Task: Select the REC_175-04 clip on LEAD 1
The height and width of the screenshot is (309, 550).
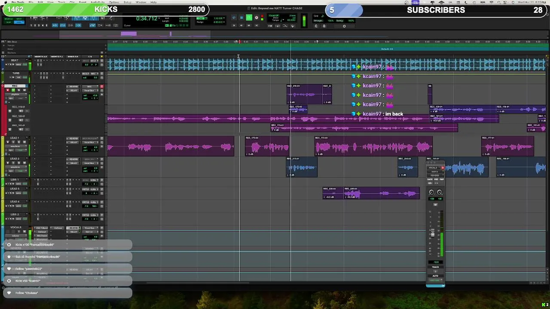Action: tap(267, 147)
